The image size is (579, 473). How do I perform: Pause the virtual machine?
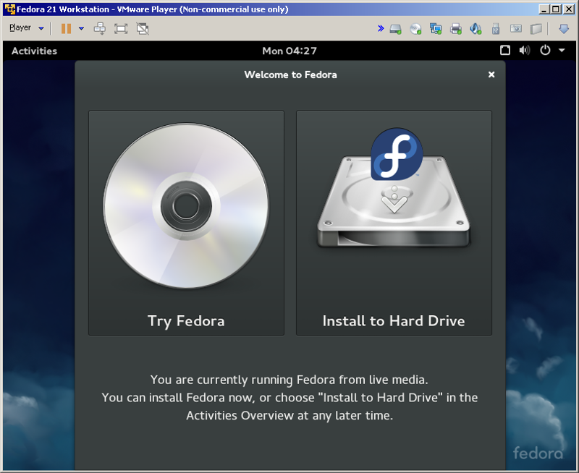(66, 28)
